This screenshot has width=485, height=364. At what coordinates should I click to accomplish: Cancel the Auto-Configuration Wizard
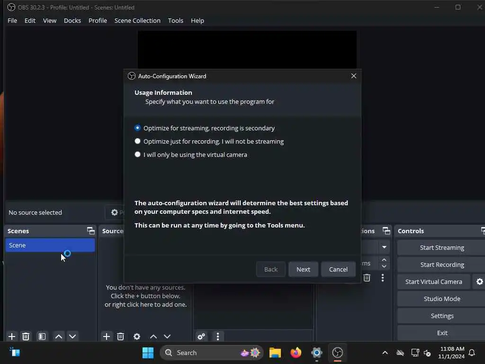pos(338,269)
